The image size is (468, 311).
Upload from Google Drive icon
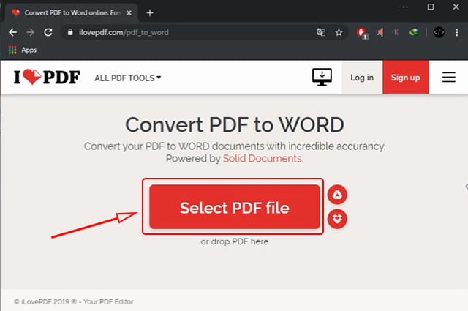[x=337, y=195]
